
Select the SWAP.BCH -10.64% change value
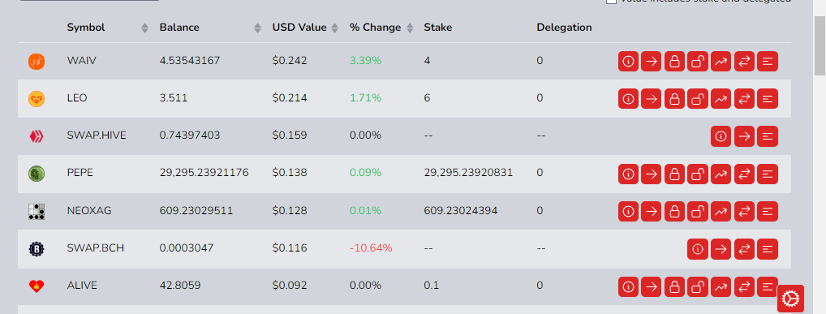pyautogui.click(x=371, y=247)
